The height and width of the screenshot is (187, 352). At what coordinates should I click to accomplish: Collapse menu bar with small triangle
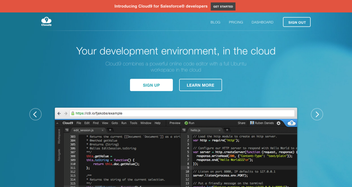(57, 123)
